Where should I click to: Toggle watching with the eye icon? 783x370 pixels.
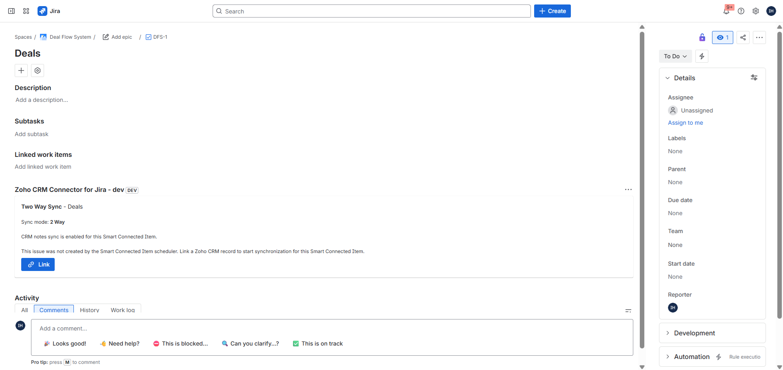tap(722, 37)
